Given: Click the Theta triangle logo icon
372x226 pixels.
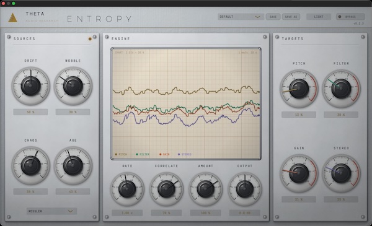Looking at the screenshot, I should (x=12, y=17).
